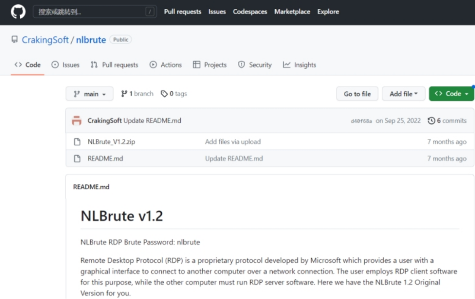
Task: View the 1 branch link
Action: coord(137,94)
